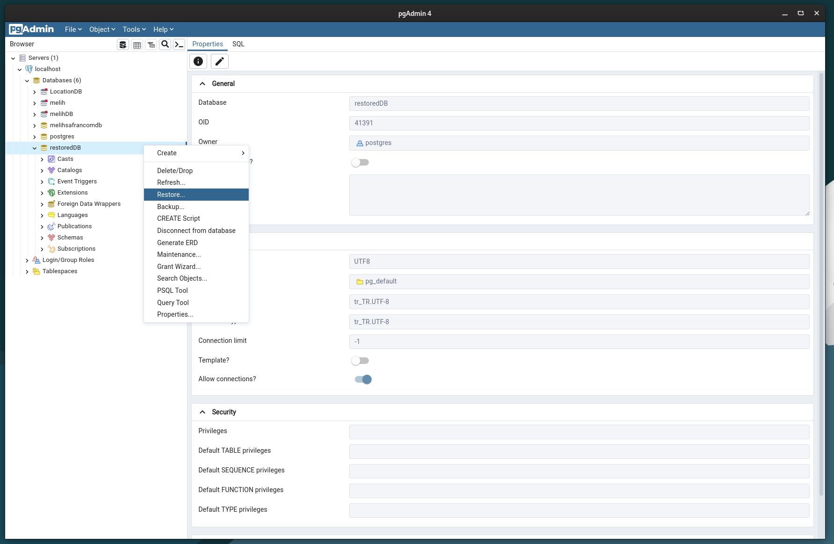Open the PSQL Tool terminal icon
The image size is (834, 544).
click(x=179, y=44)
